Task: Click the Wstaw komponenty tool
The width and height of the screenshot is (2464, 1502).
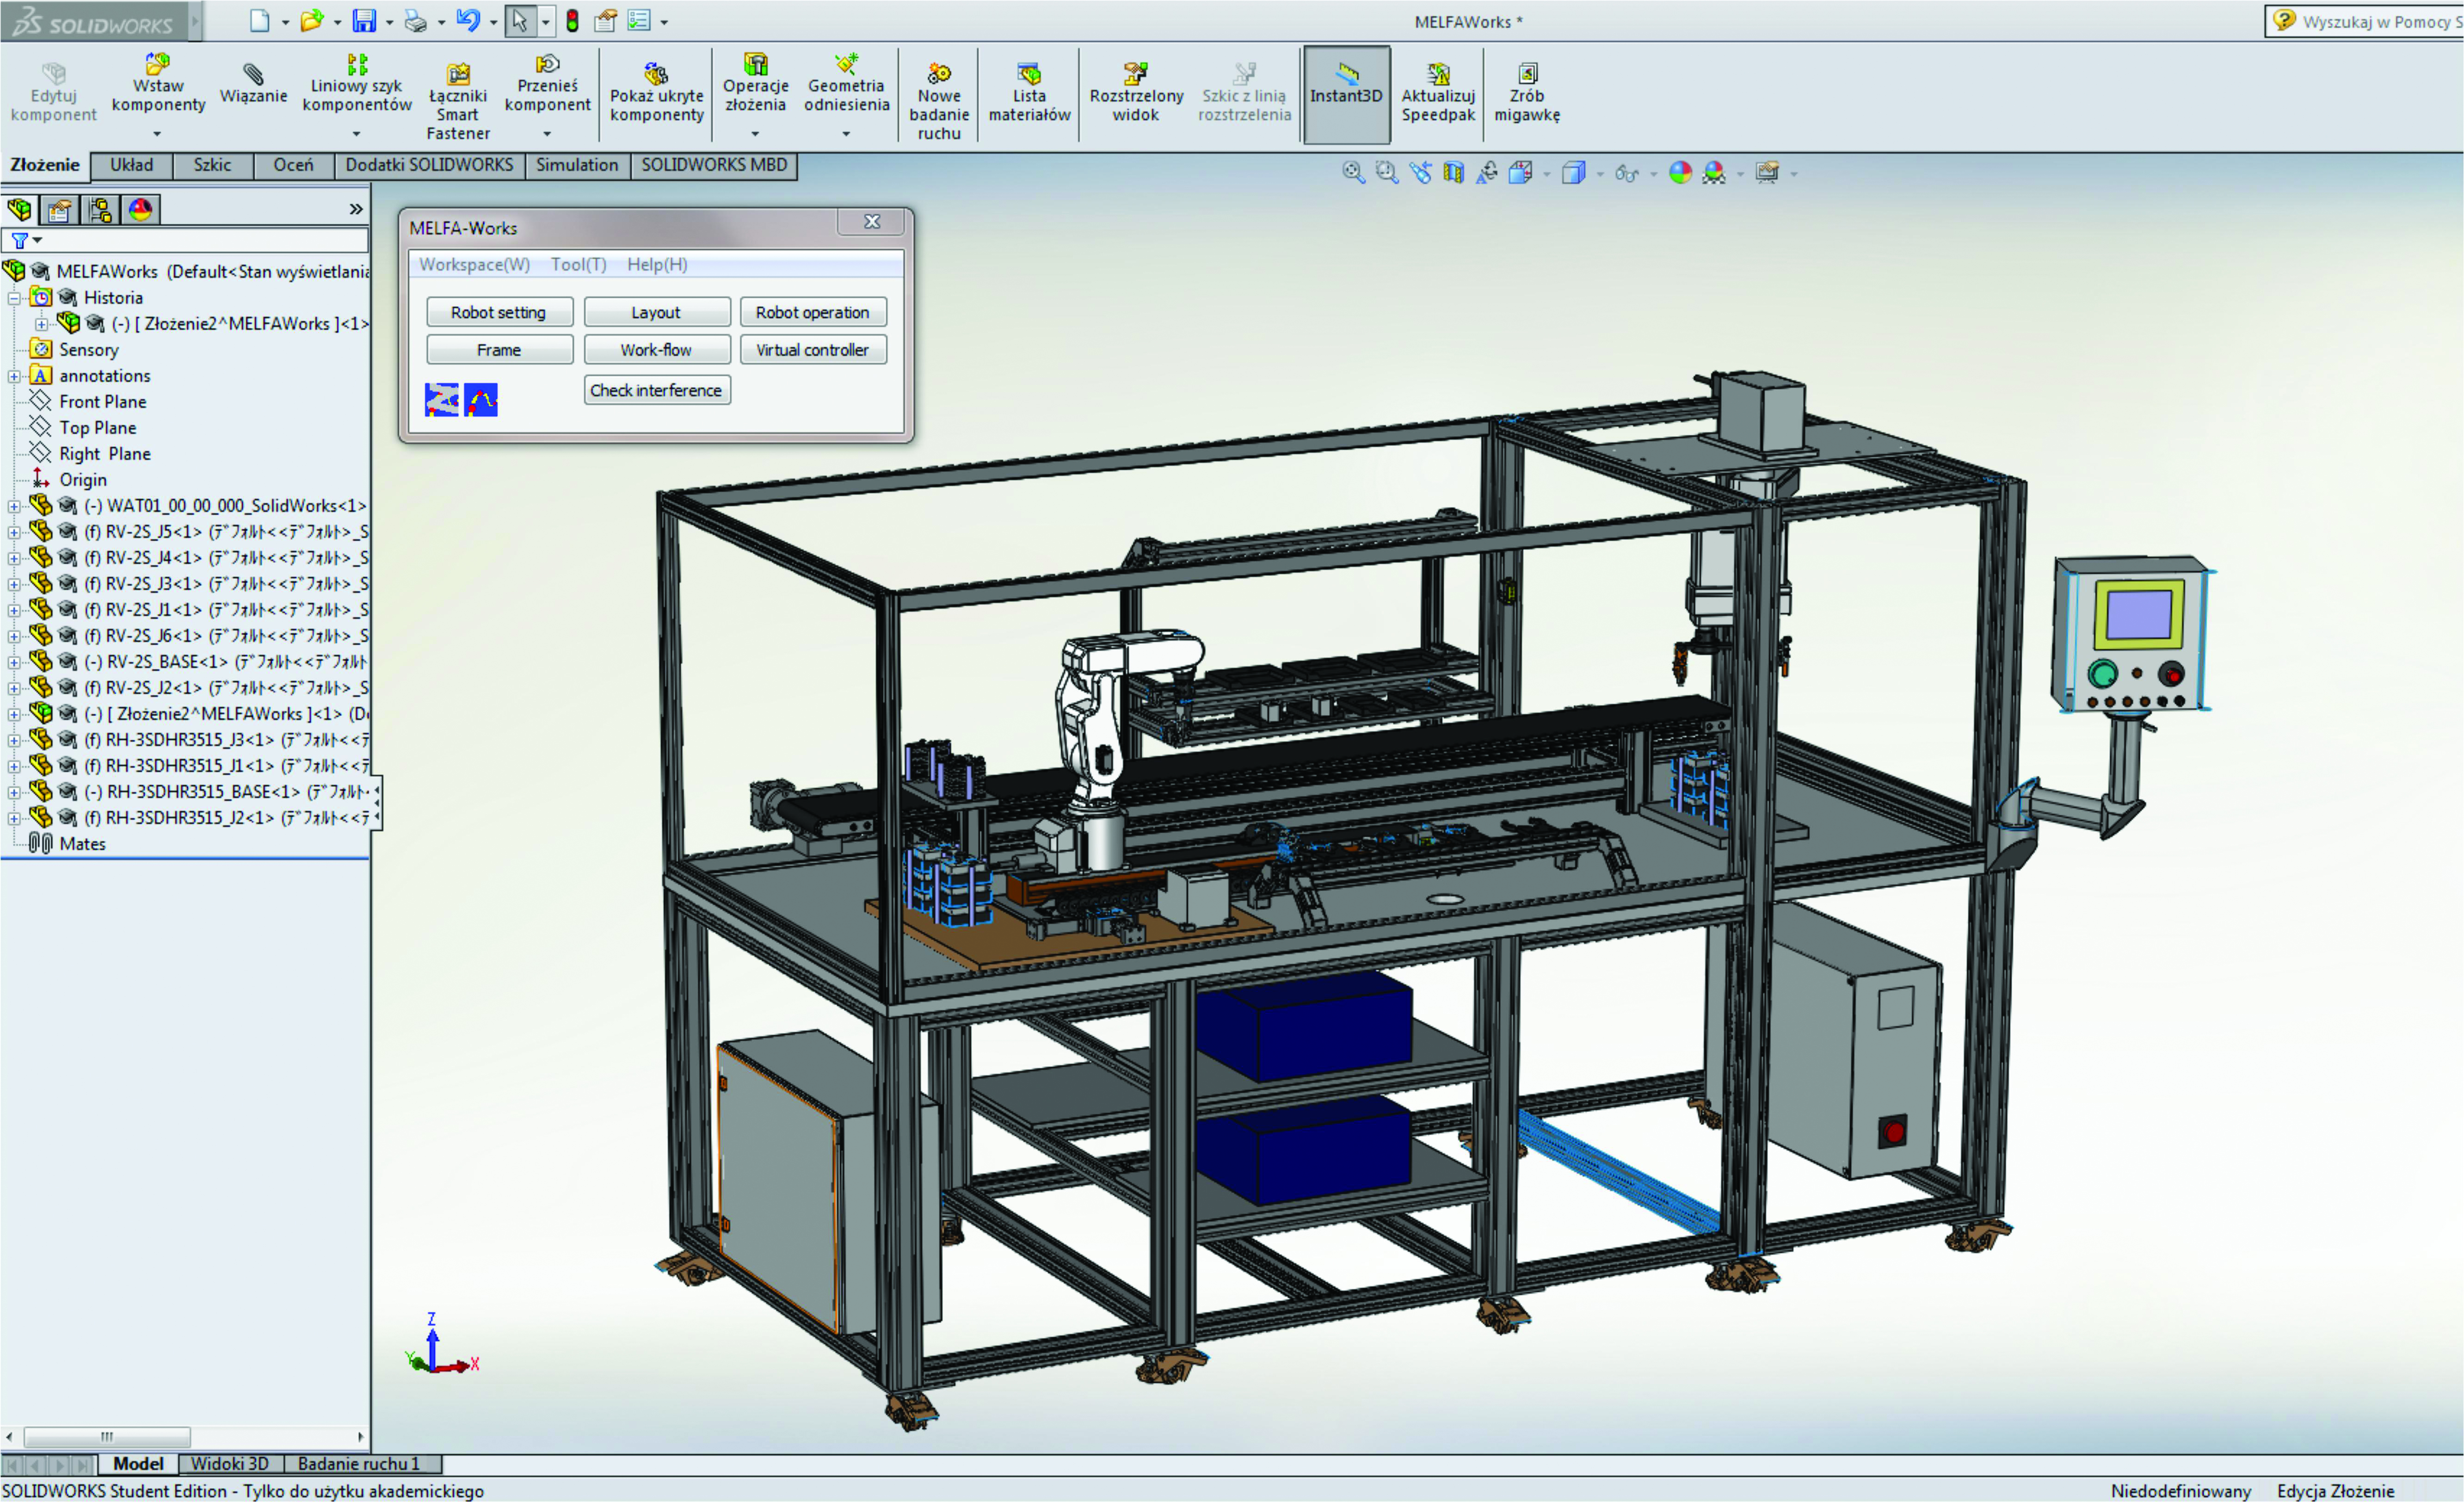Action: coord(158,85)
